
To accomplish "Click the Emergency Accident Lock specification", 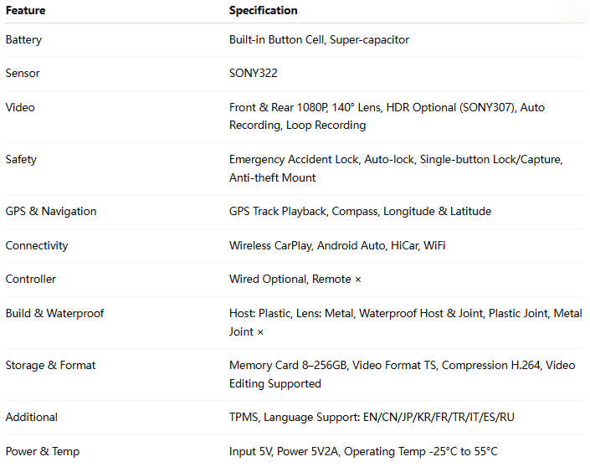I will [x=293, y=159].
